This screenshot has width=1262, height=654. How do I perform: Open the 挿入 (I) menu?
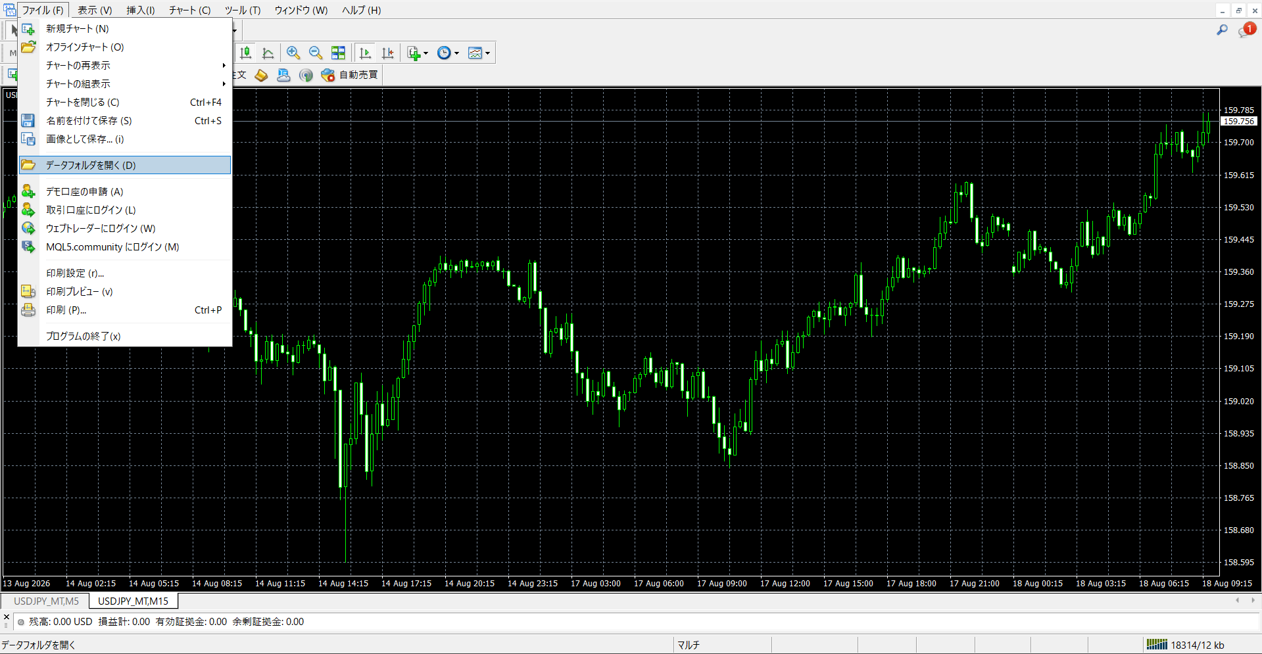click(x=141, y=10)
